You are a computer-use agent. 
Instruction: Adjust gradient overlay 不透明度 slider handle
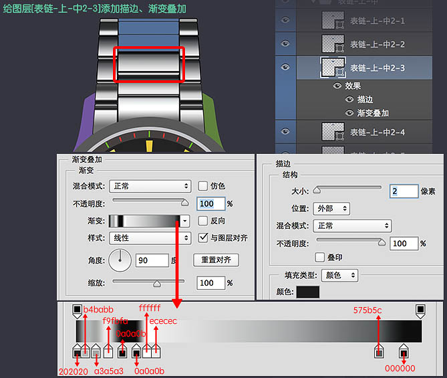tap(184, 203)
